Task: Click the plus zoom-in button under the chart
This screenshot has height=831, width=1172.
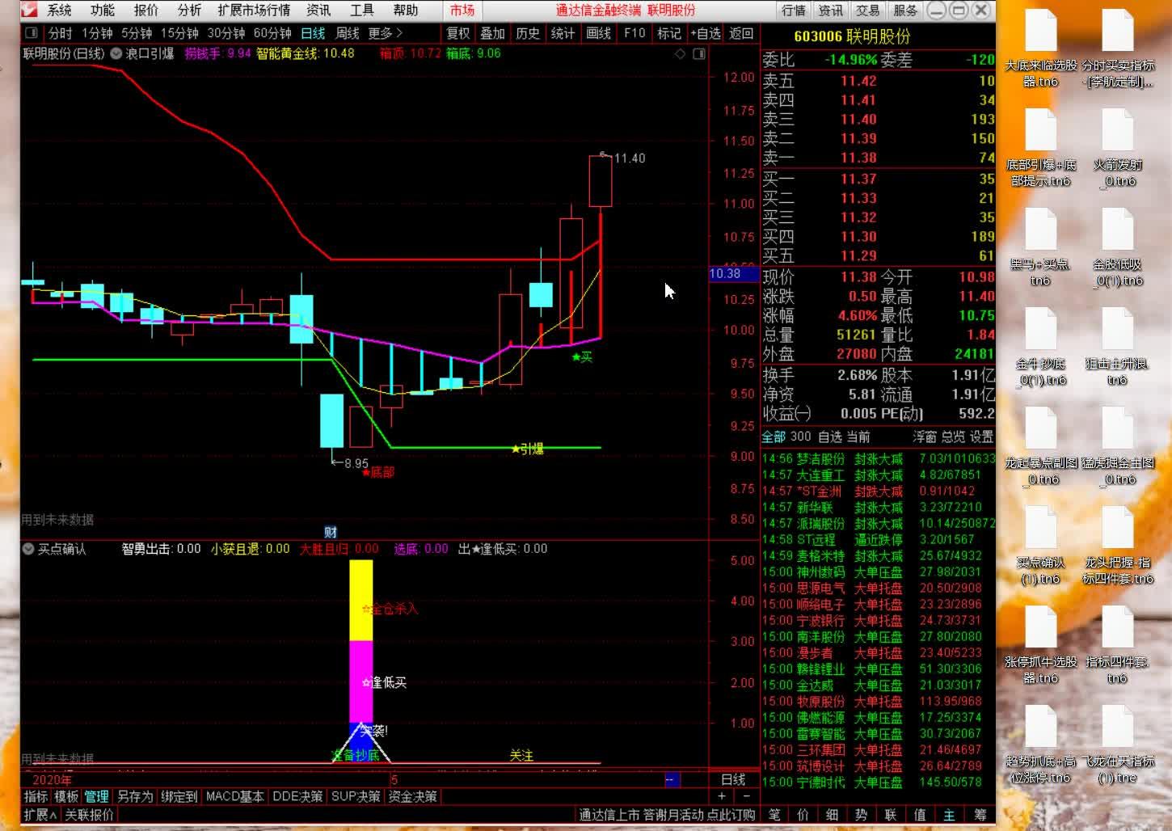Action: click(x=722, y=796)
